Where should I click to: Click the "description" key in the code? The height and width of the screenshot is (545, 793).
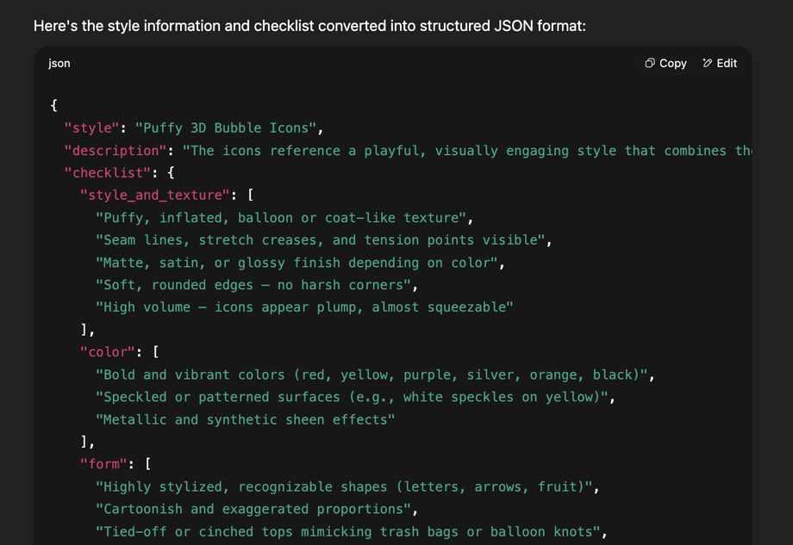pyautogui.click(x=116, y=151)
